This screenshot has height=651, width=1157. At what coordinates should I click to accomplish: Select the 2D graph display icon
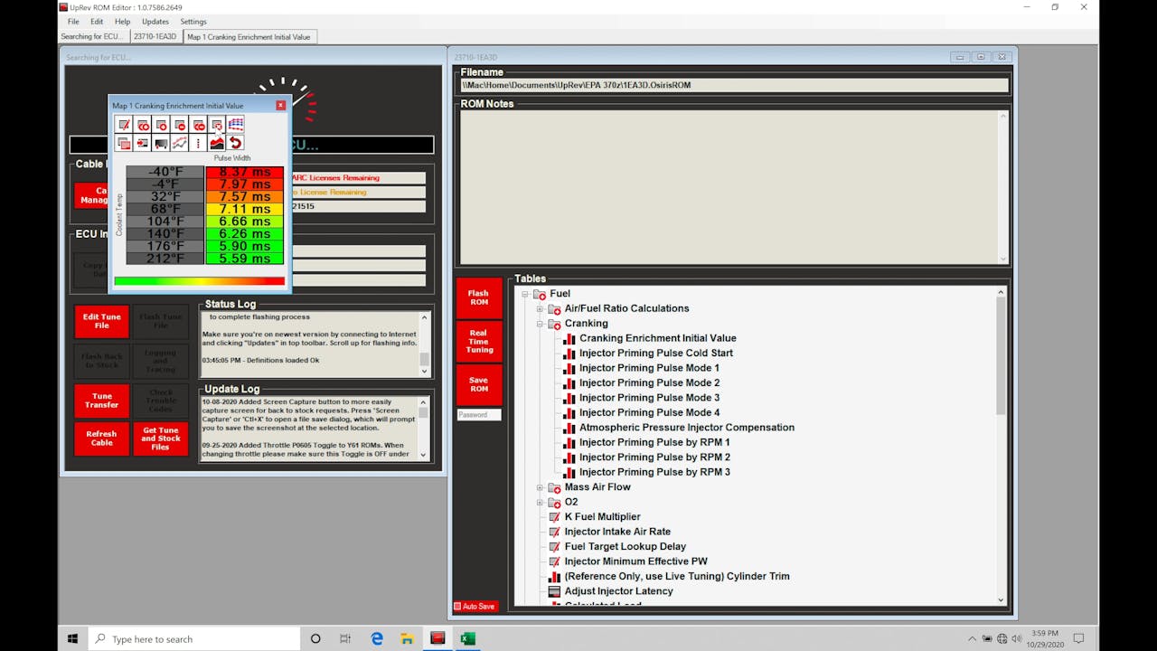click(x=180, y=143)
